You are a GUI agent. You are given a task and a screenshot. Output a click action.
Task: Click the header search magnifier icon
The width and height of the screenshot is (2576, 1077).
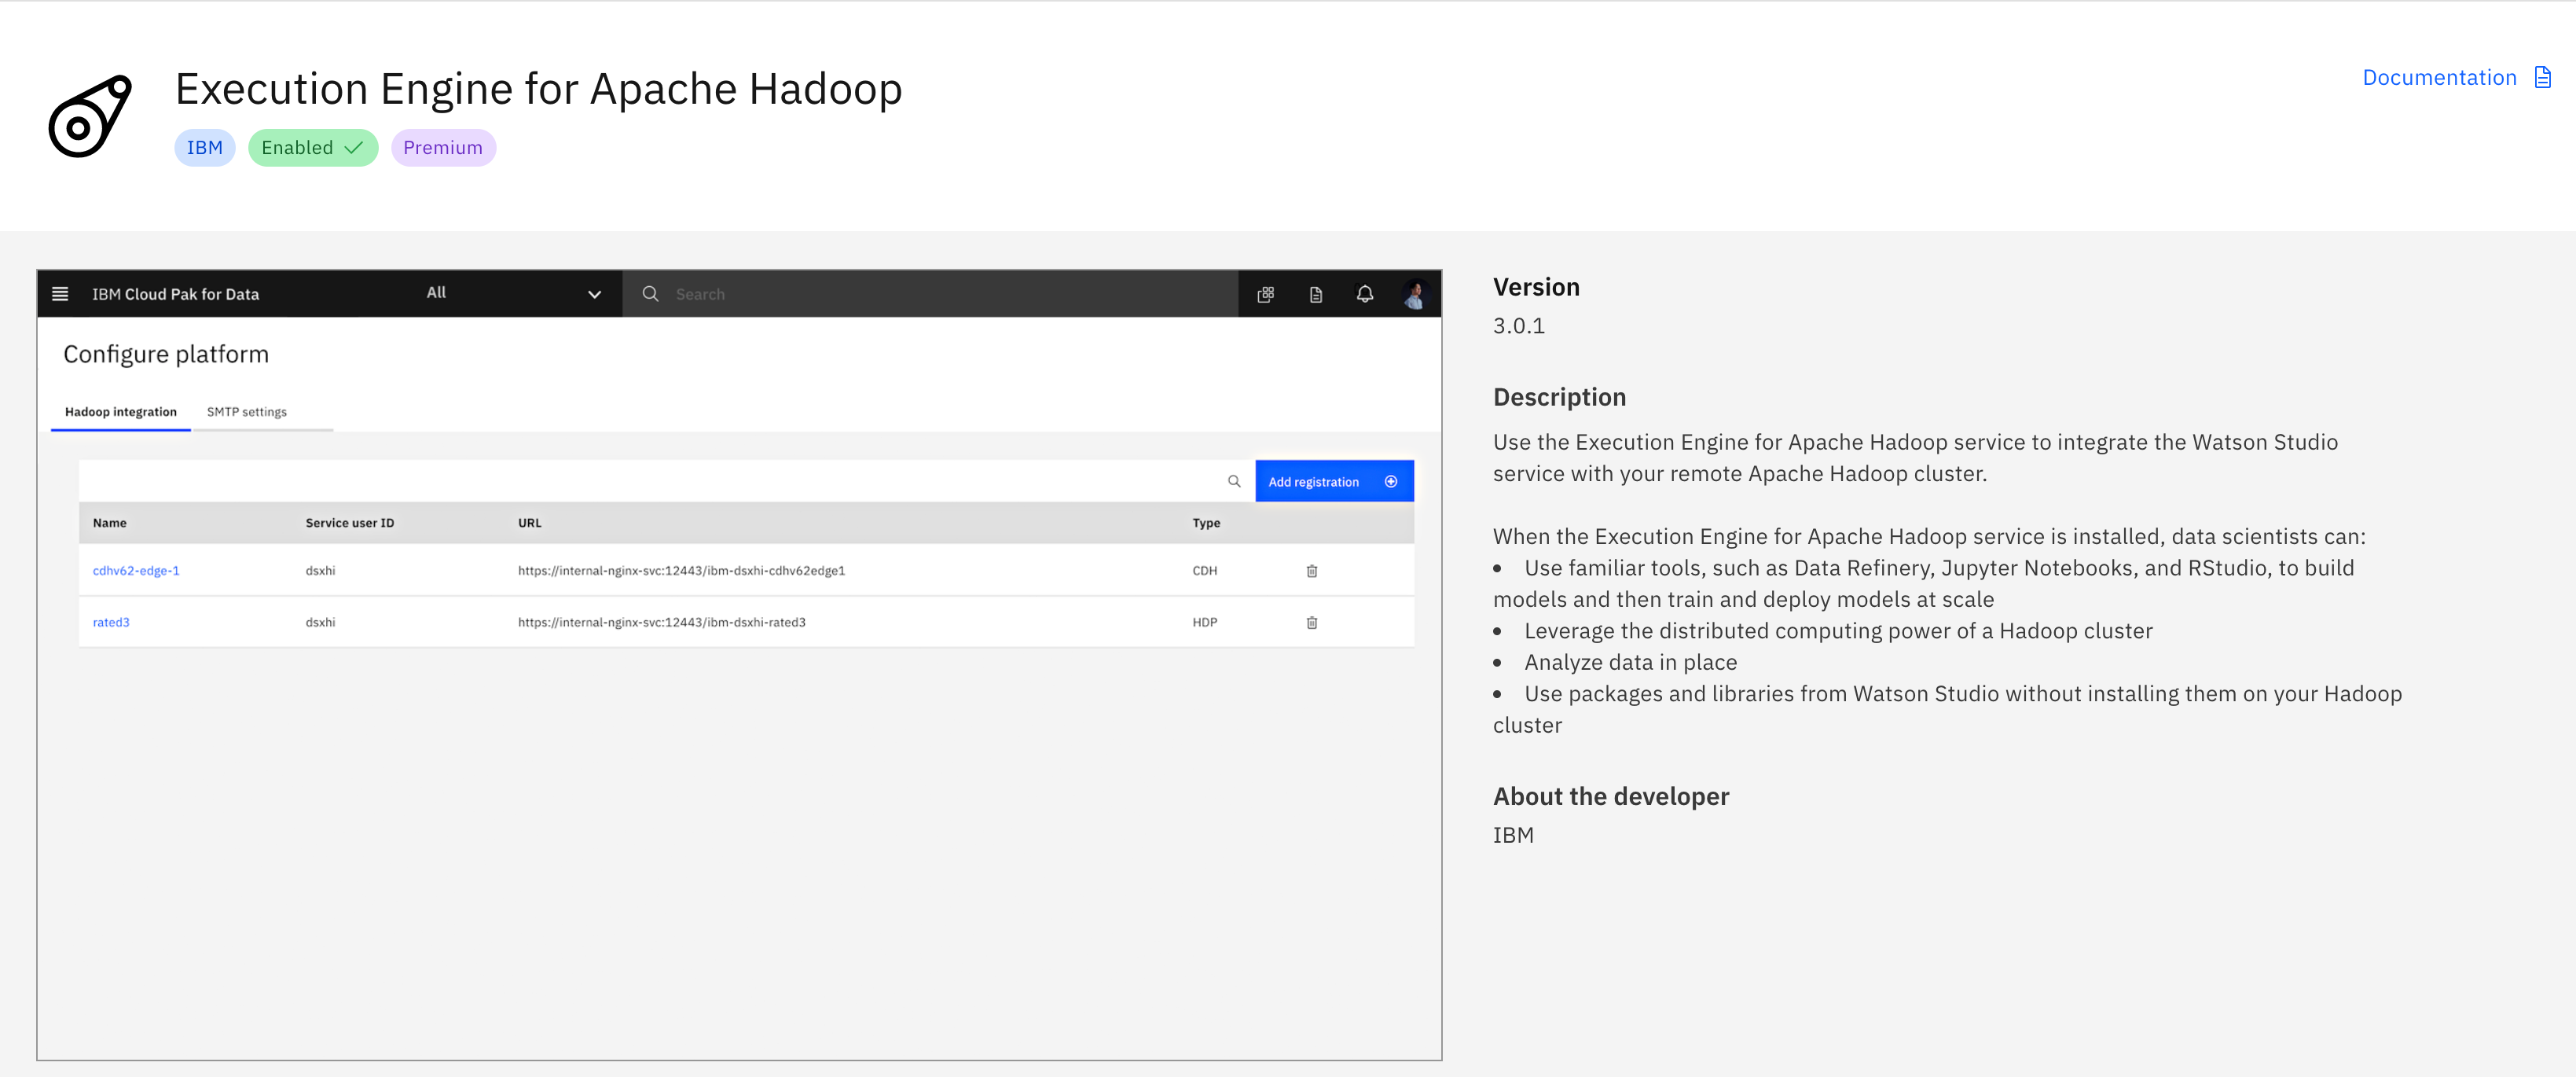click(x=650, y=294)
